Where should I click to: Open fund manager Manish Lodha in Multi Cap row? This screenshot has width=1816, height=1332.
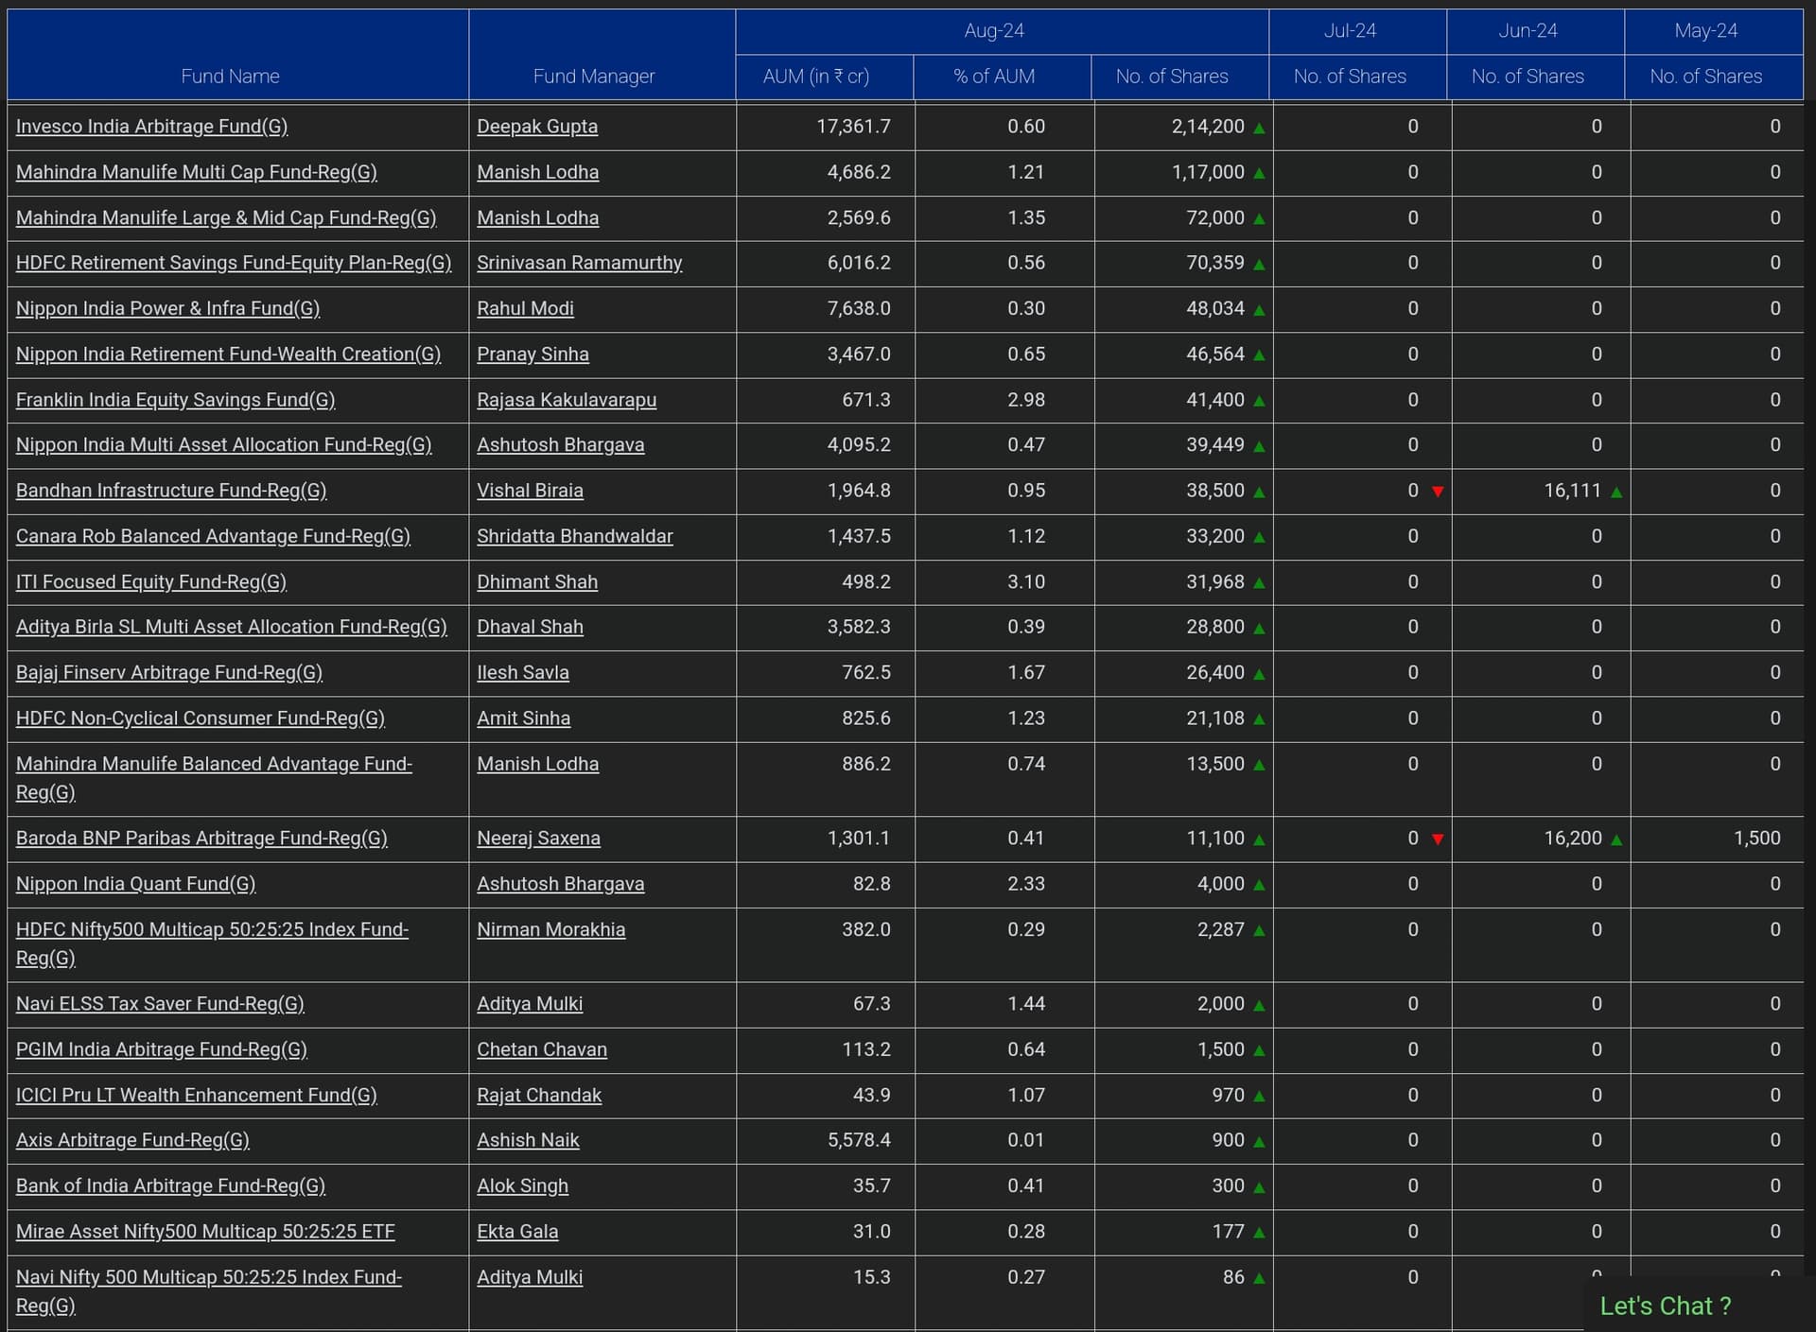(537, 172)
